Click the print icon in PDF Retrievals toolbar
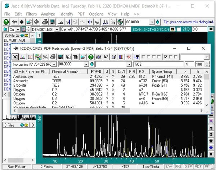The image size is (216, 170). pyautogui.click(x=53, y=57)
